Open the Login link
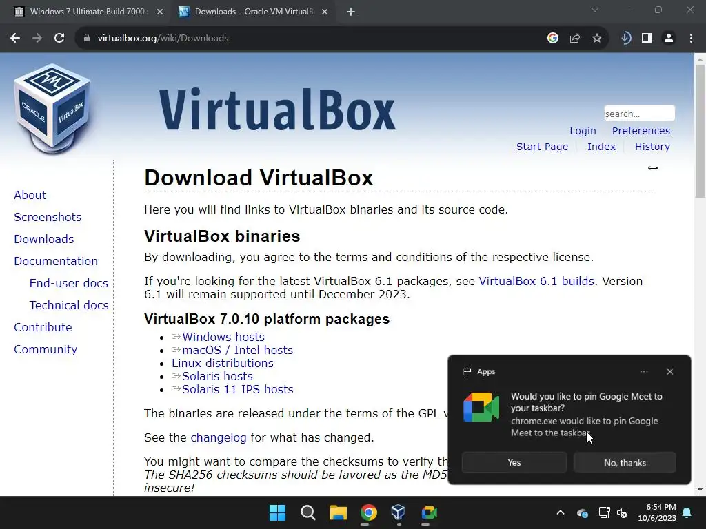The width and height of the screenshot is (706, 529). (583, 131)
